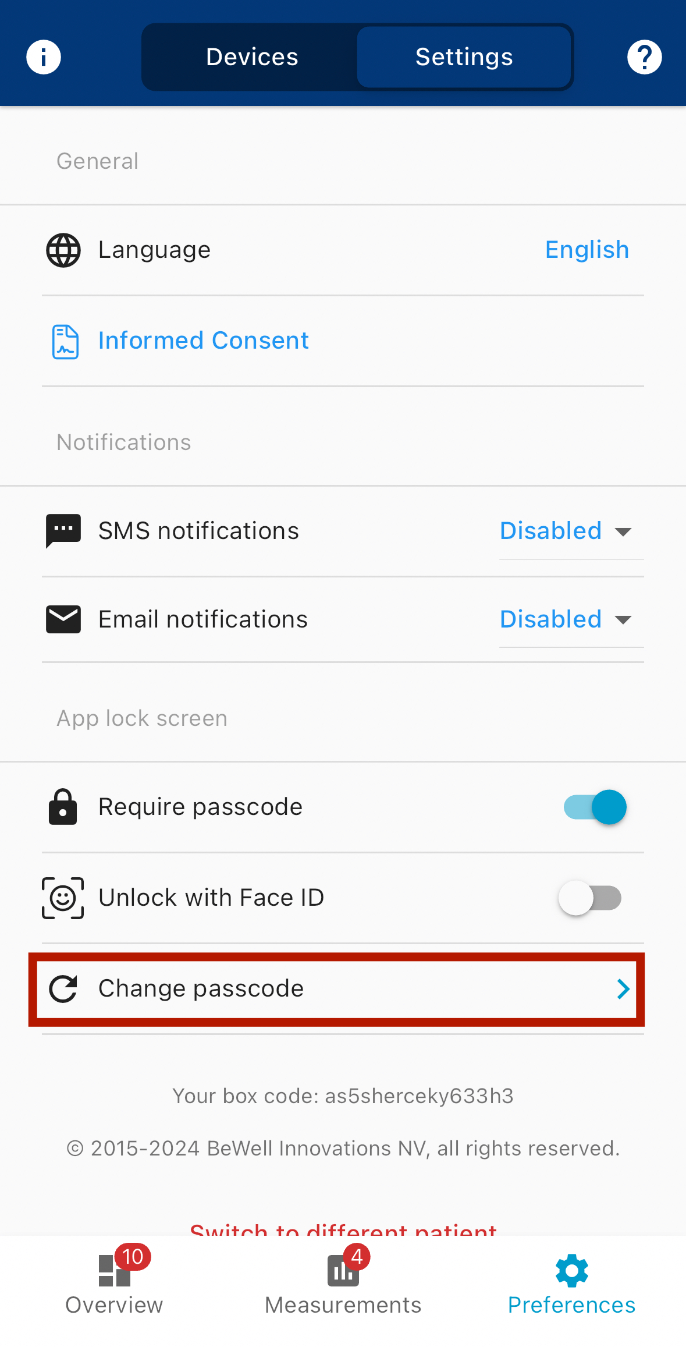Click the globe Language icon
The image size is (686, 1347).
coord(63,250)
